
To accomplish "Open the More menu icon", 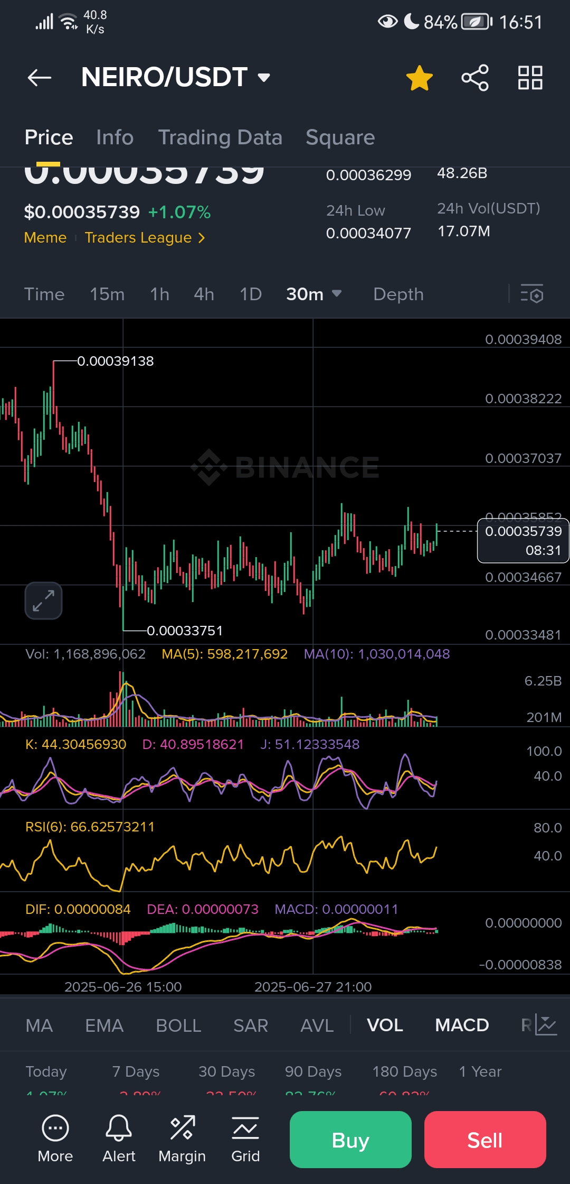I will (x=55, y=1139).
